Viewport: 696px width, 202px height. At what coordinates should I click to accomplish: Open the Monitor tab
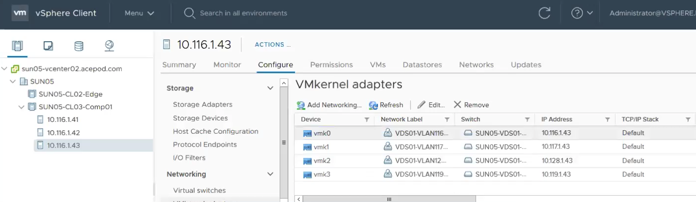point(227,65)
